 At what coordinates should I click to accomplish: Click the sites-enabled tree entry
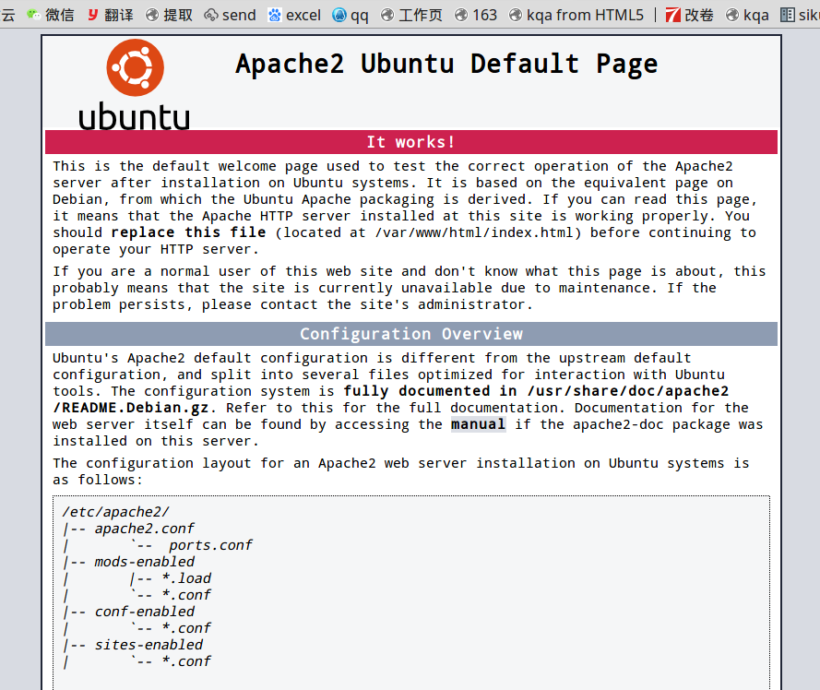pyautogui.click(x=148, y=645)
